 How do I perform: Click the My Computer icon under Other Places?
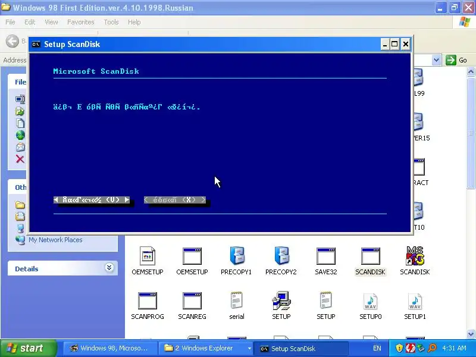click(x=20, y=228)
